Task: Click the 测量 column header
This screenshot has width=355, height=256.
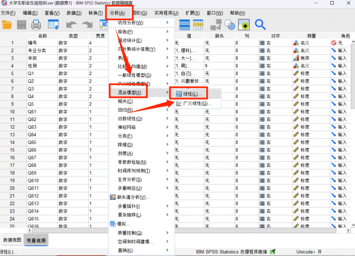Action: tap(311, 36)
